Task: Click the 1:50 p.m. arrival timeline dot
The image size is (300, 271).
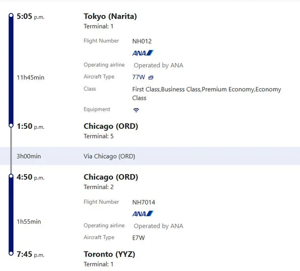Action: point(11,125)
